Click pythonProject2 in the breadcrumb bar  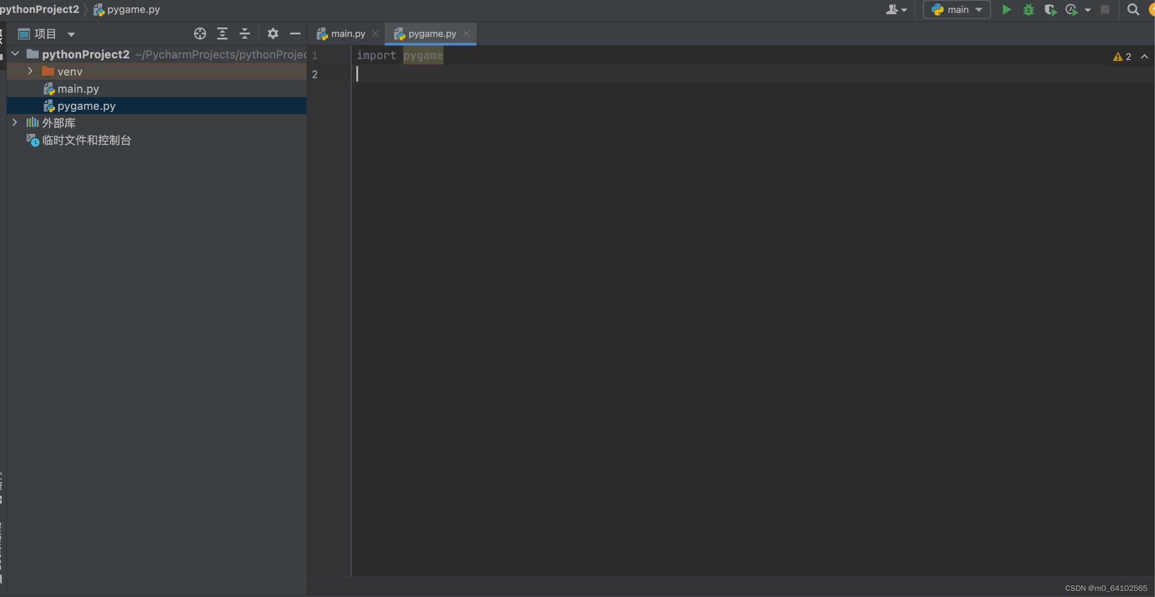coord(39,9)
